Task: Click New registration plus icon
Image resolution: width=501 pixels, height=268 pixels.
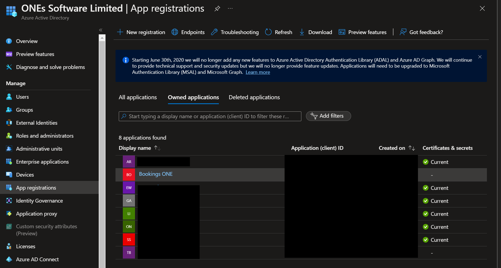Action: (120, 32)
